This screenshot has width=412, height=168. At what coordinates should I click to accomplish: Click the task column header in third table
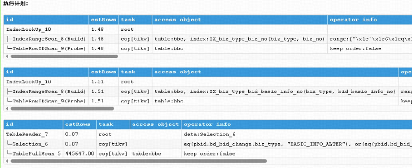[x=106, y=124]
